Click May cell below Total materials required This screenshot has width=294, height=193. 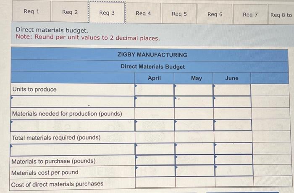click(194, 149)
